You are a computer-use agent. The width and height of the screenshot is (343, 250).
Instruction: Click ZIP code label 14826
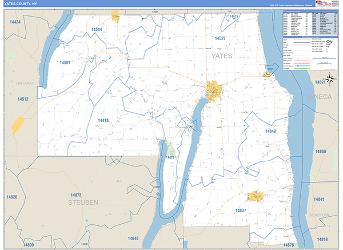coord(12,197)
